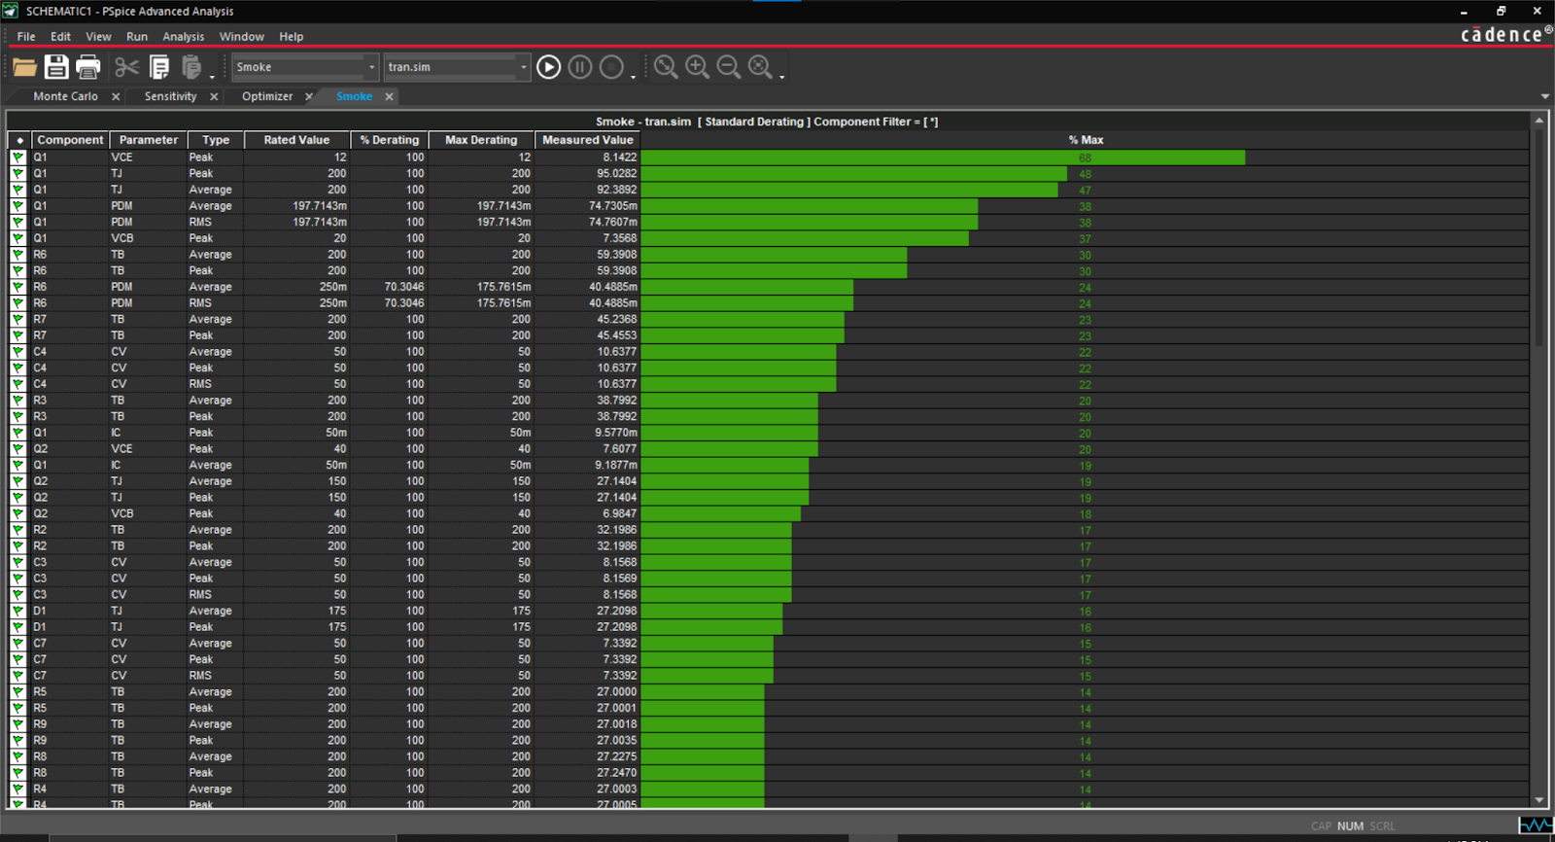This screenshot has height=842, width=1555.
Task: Click the Open folder icon in toolbar
Action: (24, 67)
